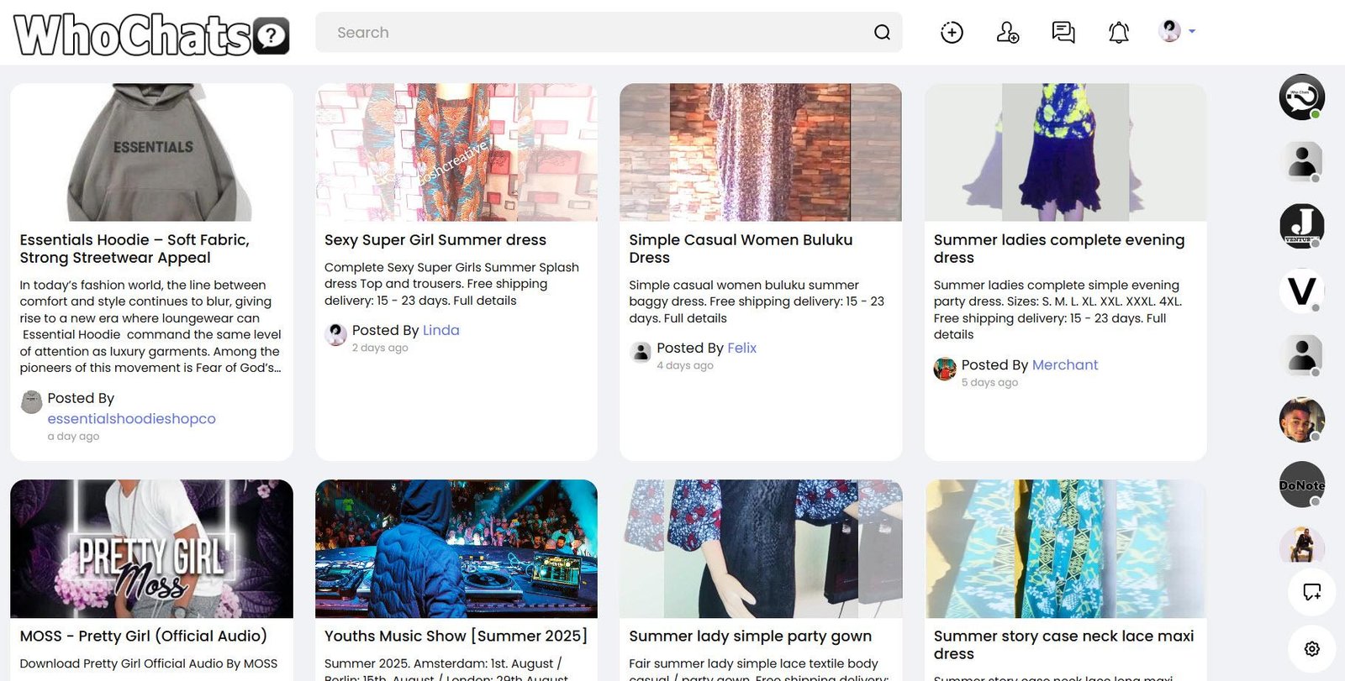Viewport: 1345px width, 681px height.
Task: Open Summer story case neck lace maxi dress
Action: click(x=1063, y=645)
